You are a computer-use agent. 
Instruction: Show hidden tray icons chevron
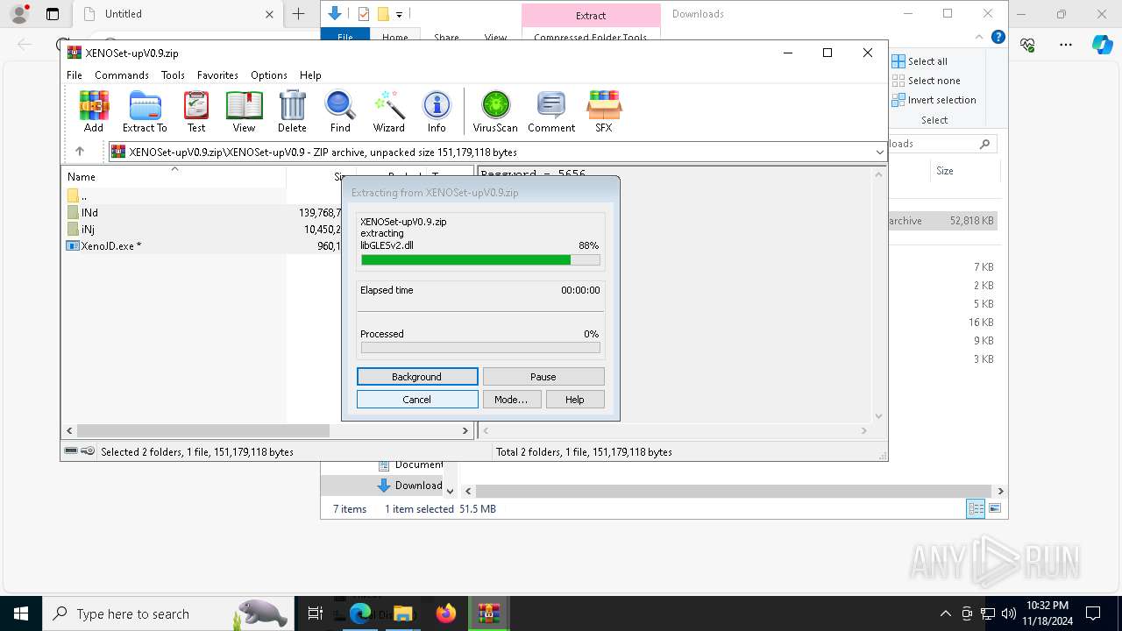[x=945, y=613]
